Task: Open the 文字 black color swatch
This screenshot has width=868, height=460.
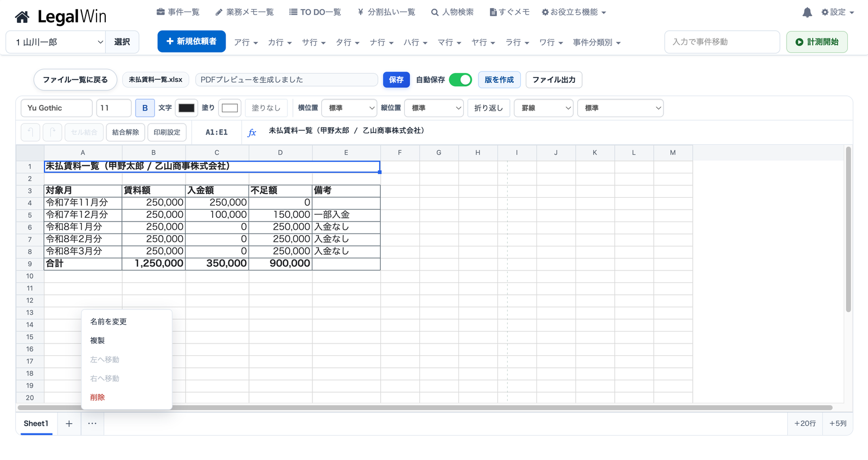Action: click(x=187, y=108)
